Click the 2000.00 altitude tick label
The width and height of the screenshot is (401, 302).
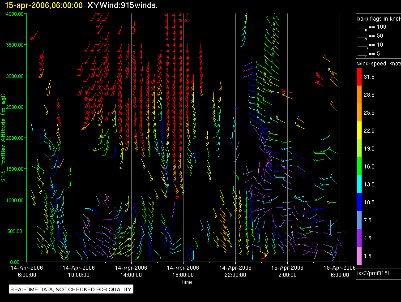point(15,138)
